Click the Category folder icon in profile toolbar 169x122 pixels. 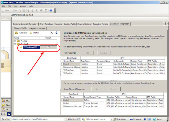pyautogui.click(x=17, y=33)
